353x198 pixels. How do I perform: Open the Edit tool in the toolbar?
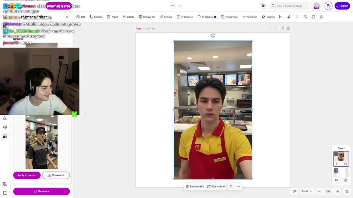tap(81, 17)
